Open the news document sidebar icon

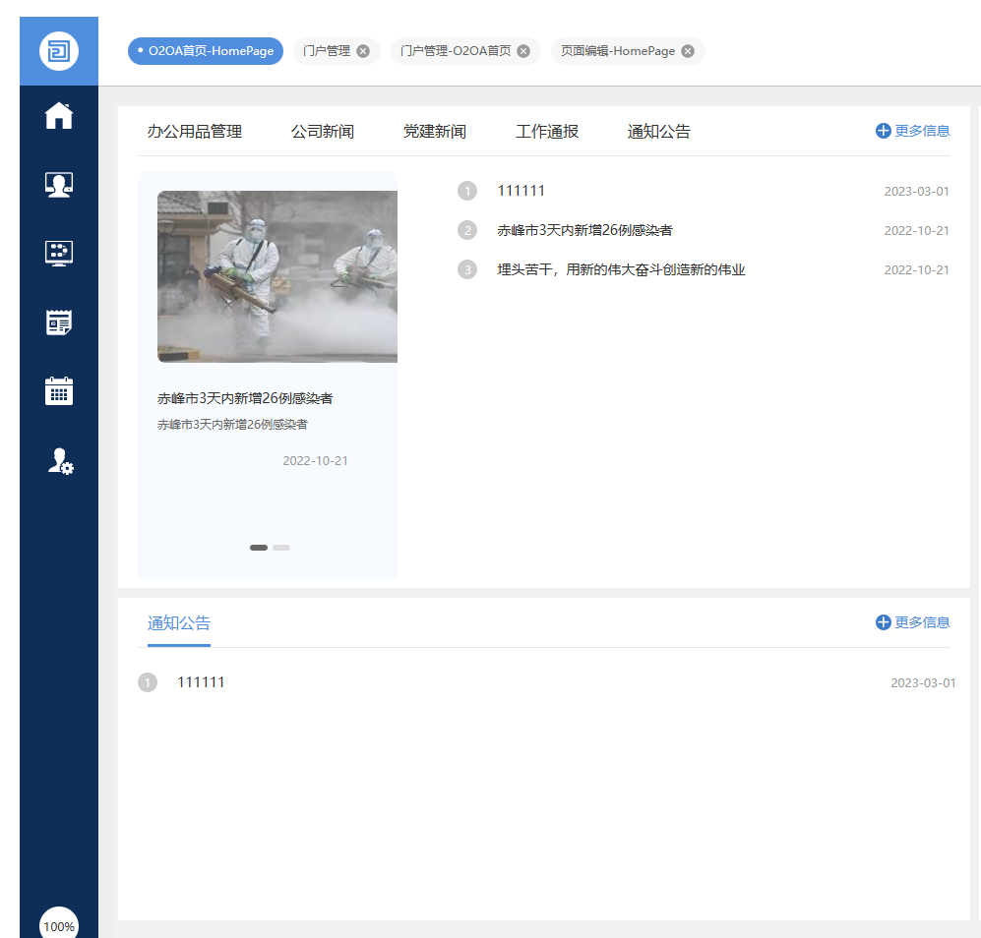tap(59, 322)
